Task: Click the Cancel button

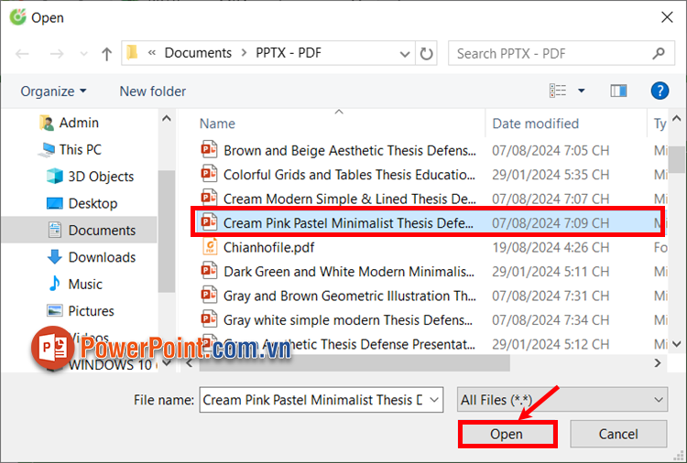Action: click(618, 434)
